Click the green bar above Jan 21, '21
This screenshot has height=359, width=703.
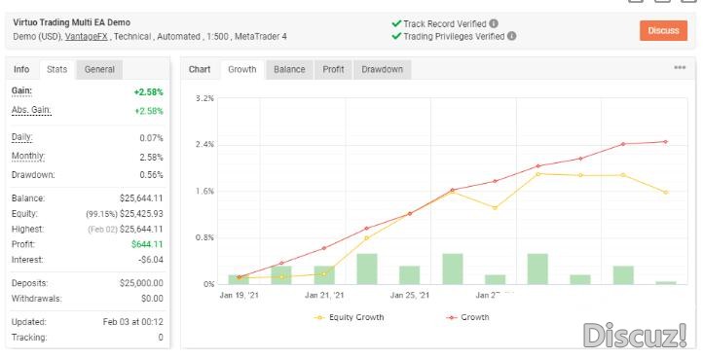tap(324, 274)
